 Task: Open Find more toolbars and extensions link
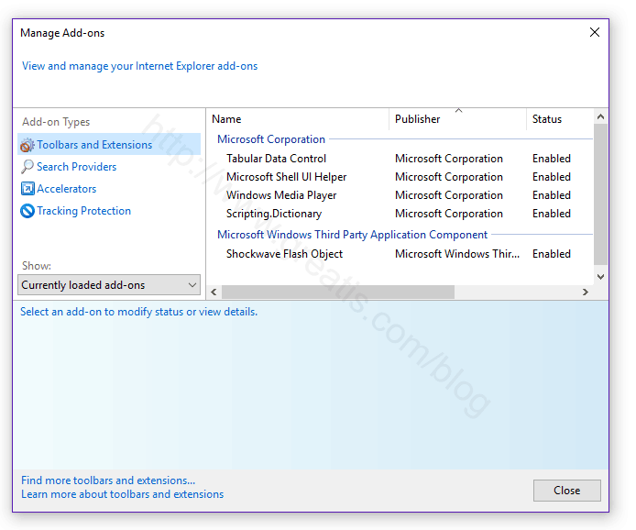coord(108,480)
